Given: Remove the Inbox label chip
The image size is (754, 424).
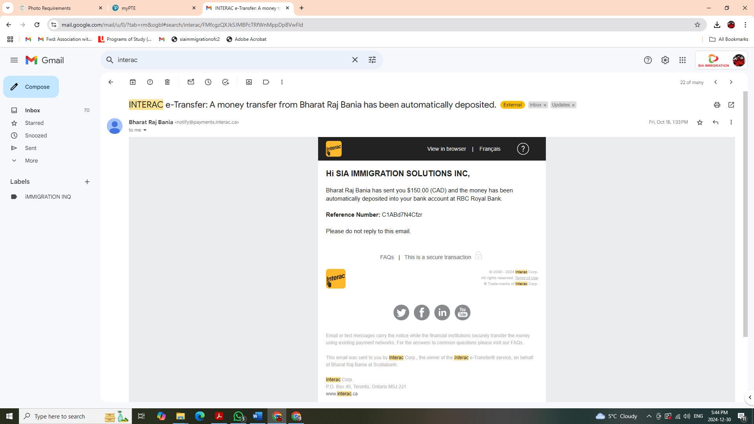Looking at the screenshot, I should 545,105.
